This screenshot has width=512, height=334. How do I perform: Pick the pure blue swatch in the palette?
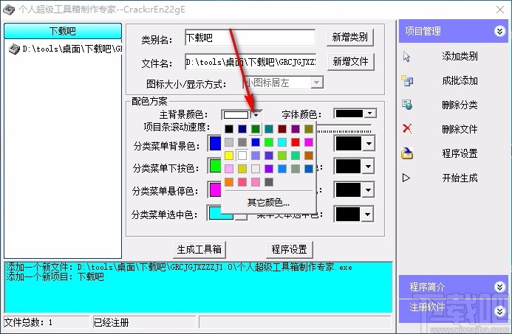(256, 142)
